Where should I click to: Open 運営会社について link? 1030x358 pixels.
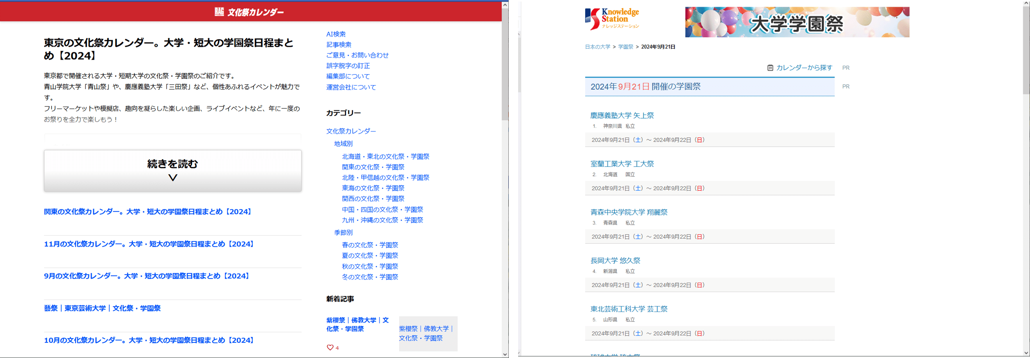coord(351,87)
